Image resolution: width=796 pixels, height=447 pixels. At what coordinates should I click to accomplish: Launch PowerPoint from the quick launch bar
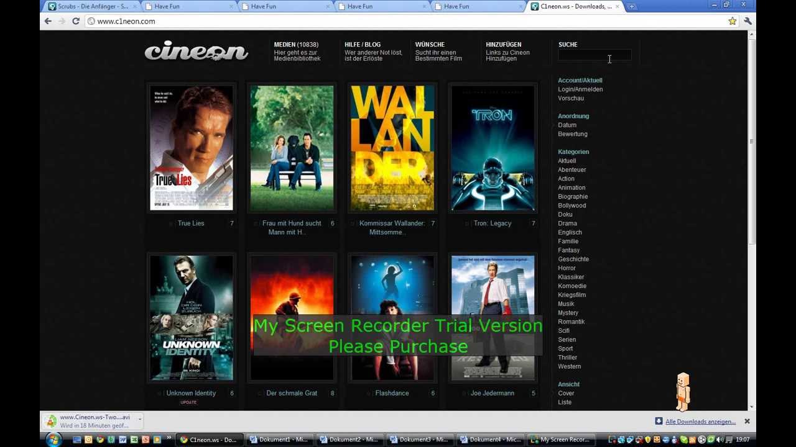pos(146,440)
